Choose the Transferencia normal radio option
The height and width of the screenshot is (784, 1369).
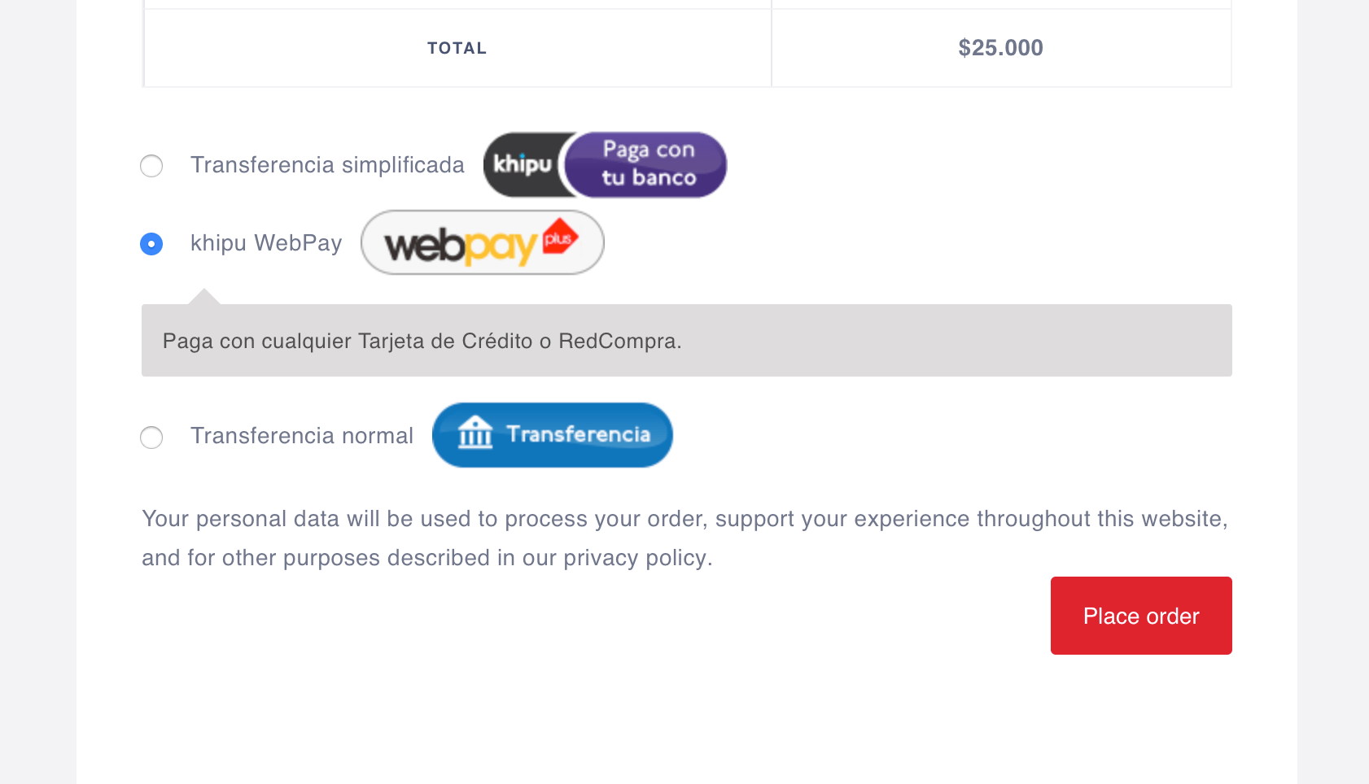point(151,438)
